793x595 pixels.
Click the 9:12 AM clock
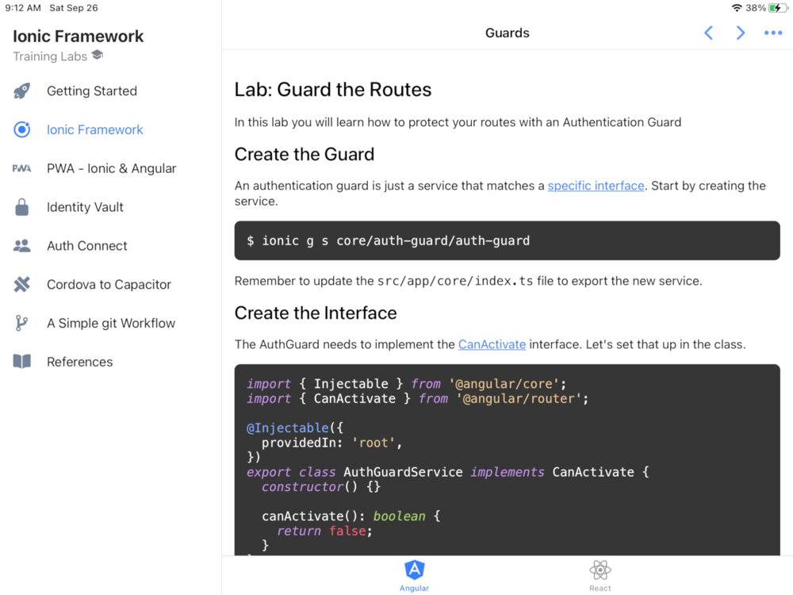pyautogui.click(x=23, y=8)
